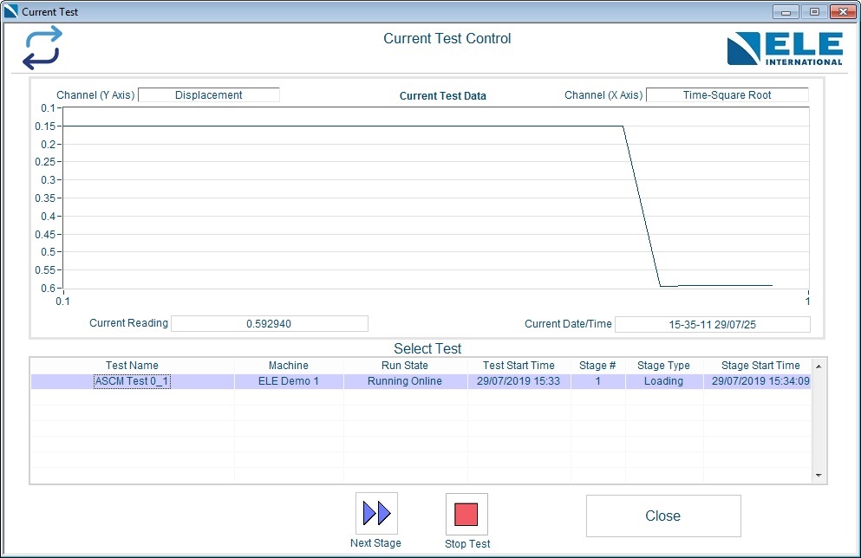
Task: Click the Stage Type column header
Action: click(663, 366)
